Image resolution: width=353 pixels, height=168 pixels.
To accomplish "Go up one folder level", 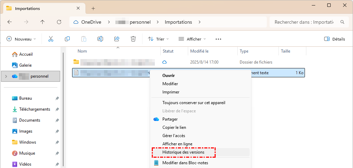I will (43, 22).
